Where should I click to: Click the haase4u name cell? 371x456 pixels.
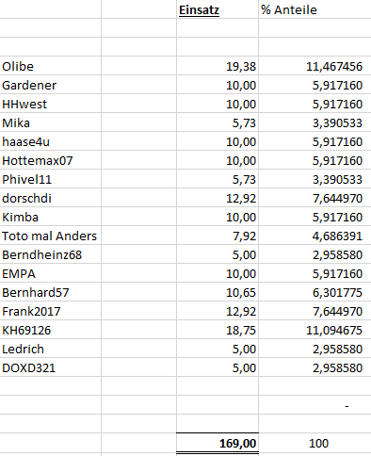(51, 141)
